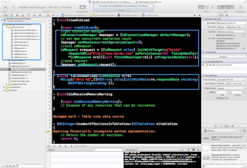This screenshot has width=247, height=168.
Task: Open the Objects library dropdown
Action: click(x=220, y=131)
